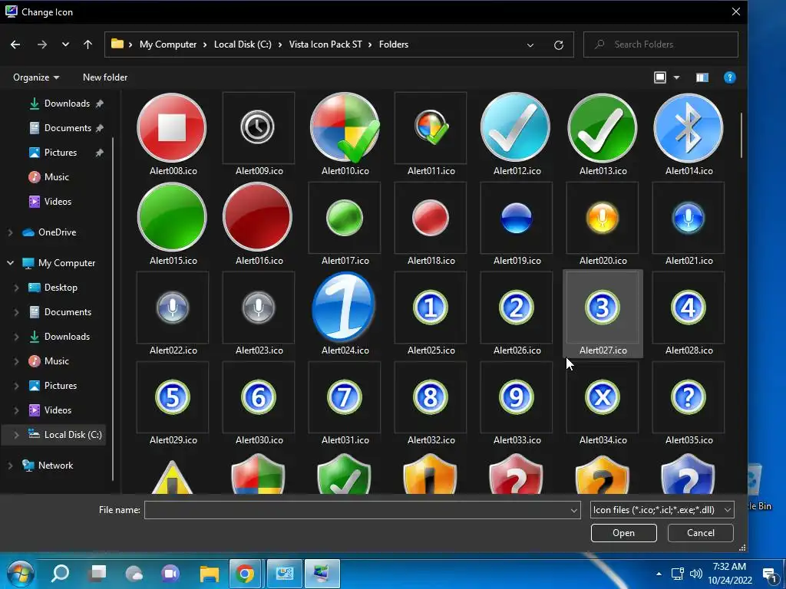
Task: Select Alert032.ico number 8 badge
Action: coord(431,397)
